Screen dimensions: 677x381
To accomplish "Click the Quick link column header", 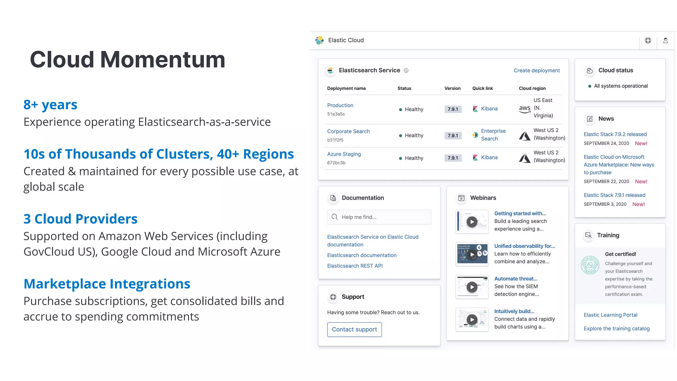I will [482, 88].
